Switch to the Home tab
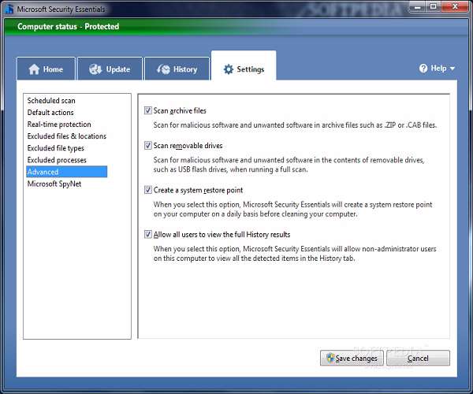The image size is (473, 394). [x=46, y=69]
